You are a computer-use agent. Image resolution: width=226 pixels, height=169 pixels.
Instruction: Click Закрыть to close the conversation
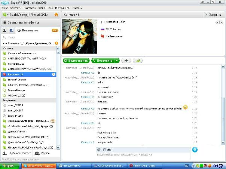pyautogui.click(x=213, y=15)
